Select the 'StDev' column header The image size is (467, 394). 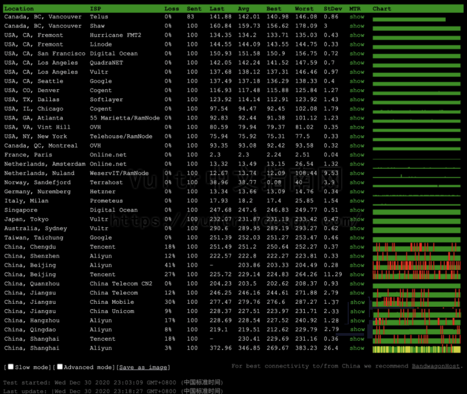tap(333, 9)
